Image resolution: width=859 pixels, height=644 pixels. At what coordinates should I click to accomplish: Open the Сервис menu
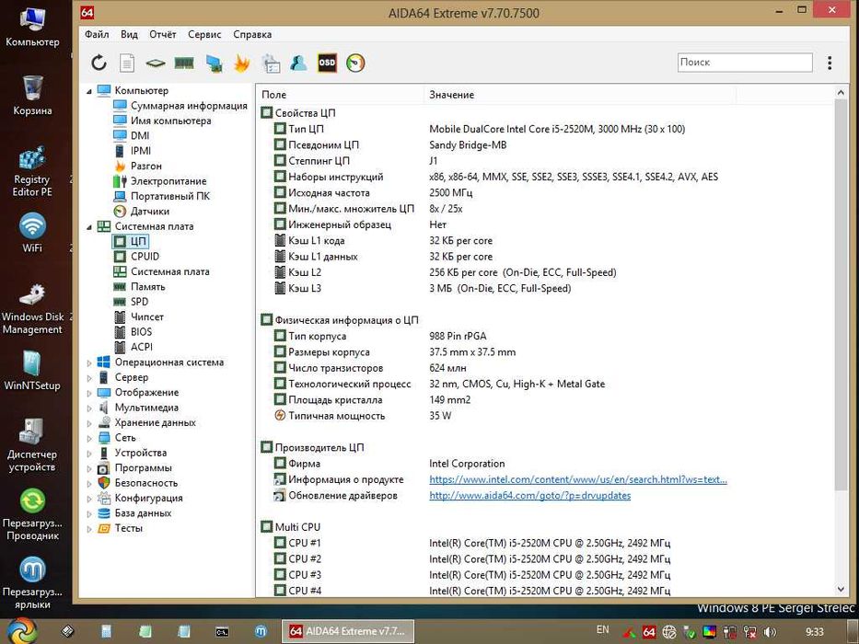coord(204,34)
